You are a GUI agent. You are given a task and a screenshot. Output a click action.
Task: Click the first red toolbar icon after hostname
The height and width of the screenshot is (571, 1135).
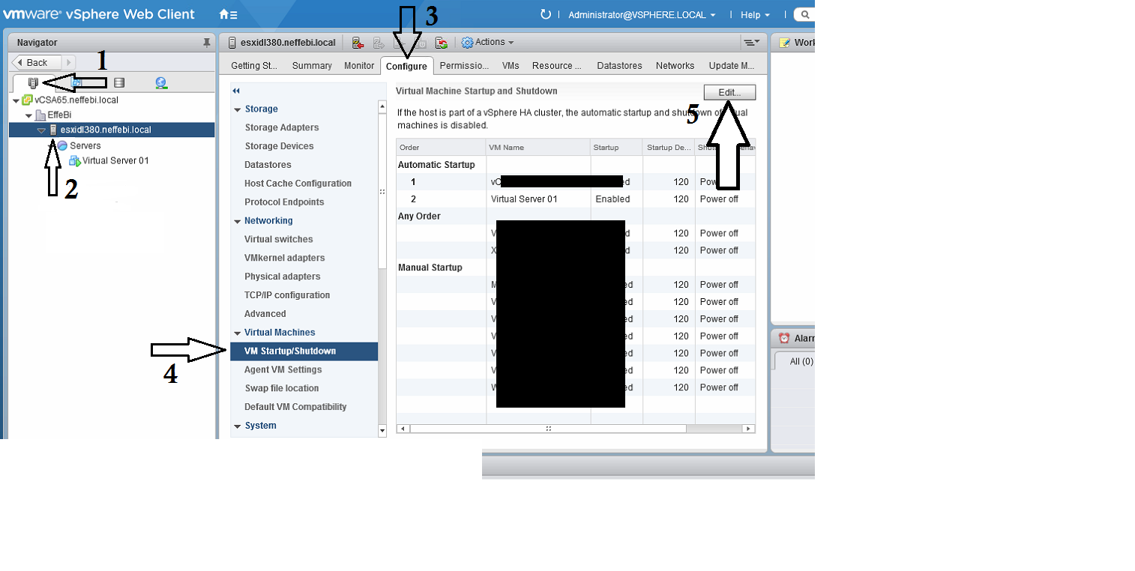click(x=358, y=43)
